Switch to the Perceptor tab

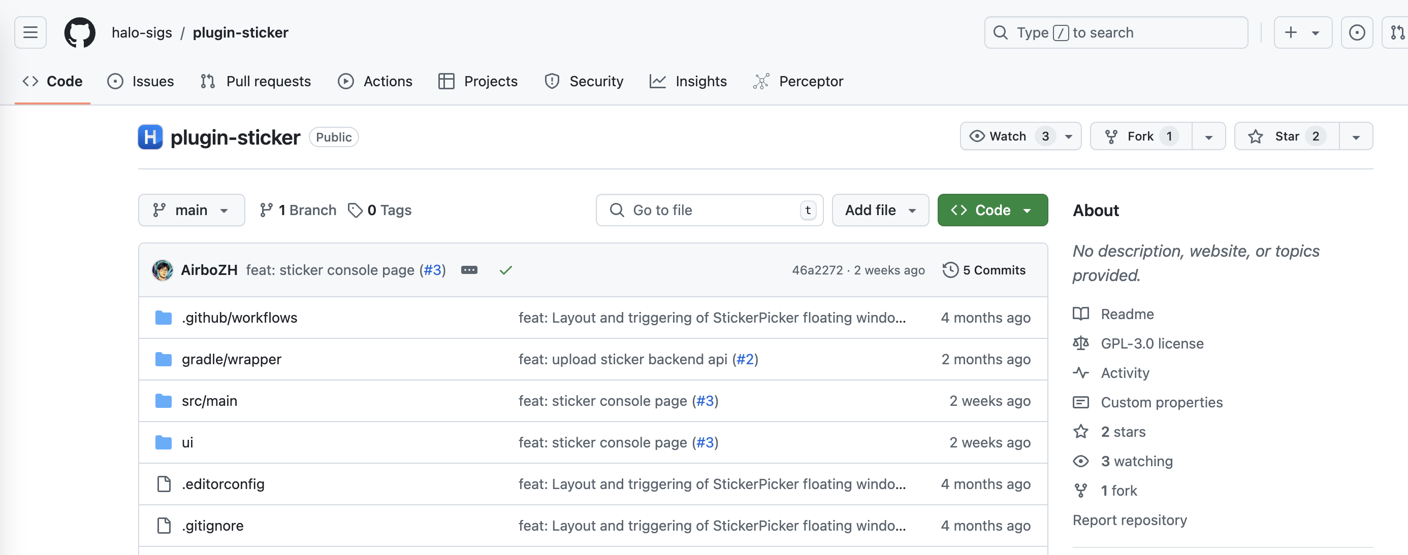pyautogui.click(x=798, y=81)
